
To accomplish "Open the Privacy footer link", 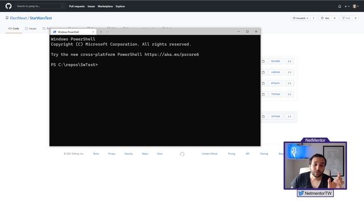I will tap(111, 154).
